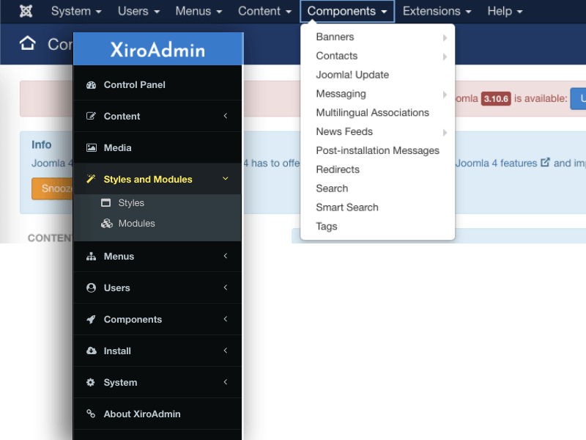Image resolution: width=586 pixels, height=440 pixels.
Task: Click the magic wand Styles and Modules icon
Action: coord(91,179)
